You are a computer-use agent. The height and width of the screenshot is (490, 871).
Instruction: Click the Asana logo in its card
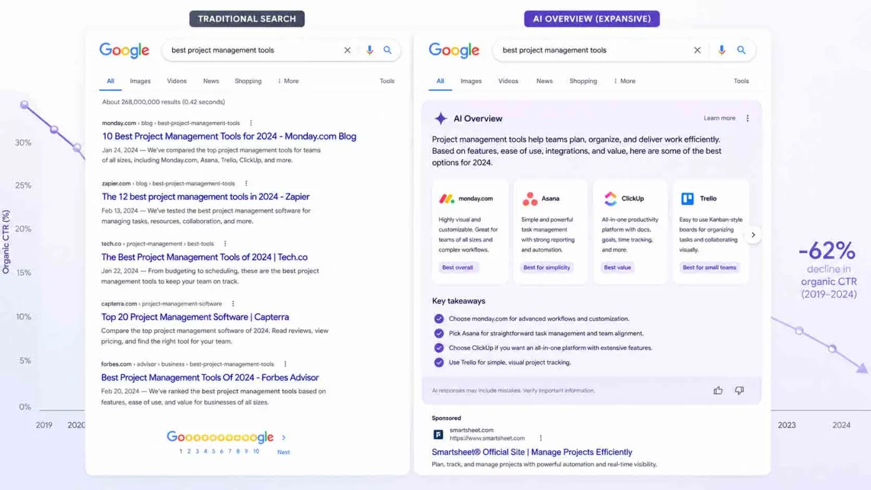[530, 199]
